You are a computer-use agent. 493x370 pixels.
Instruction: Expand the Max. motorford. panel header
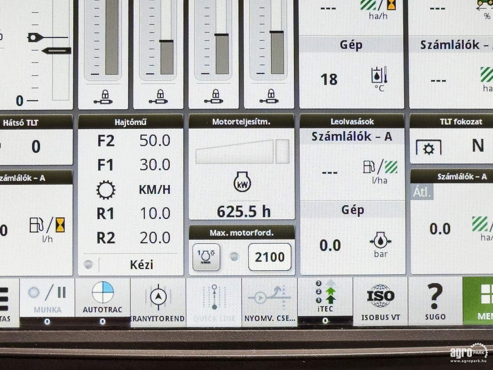pos(242,232)
